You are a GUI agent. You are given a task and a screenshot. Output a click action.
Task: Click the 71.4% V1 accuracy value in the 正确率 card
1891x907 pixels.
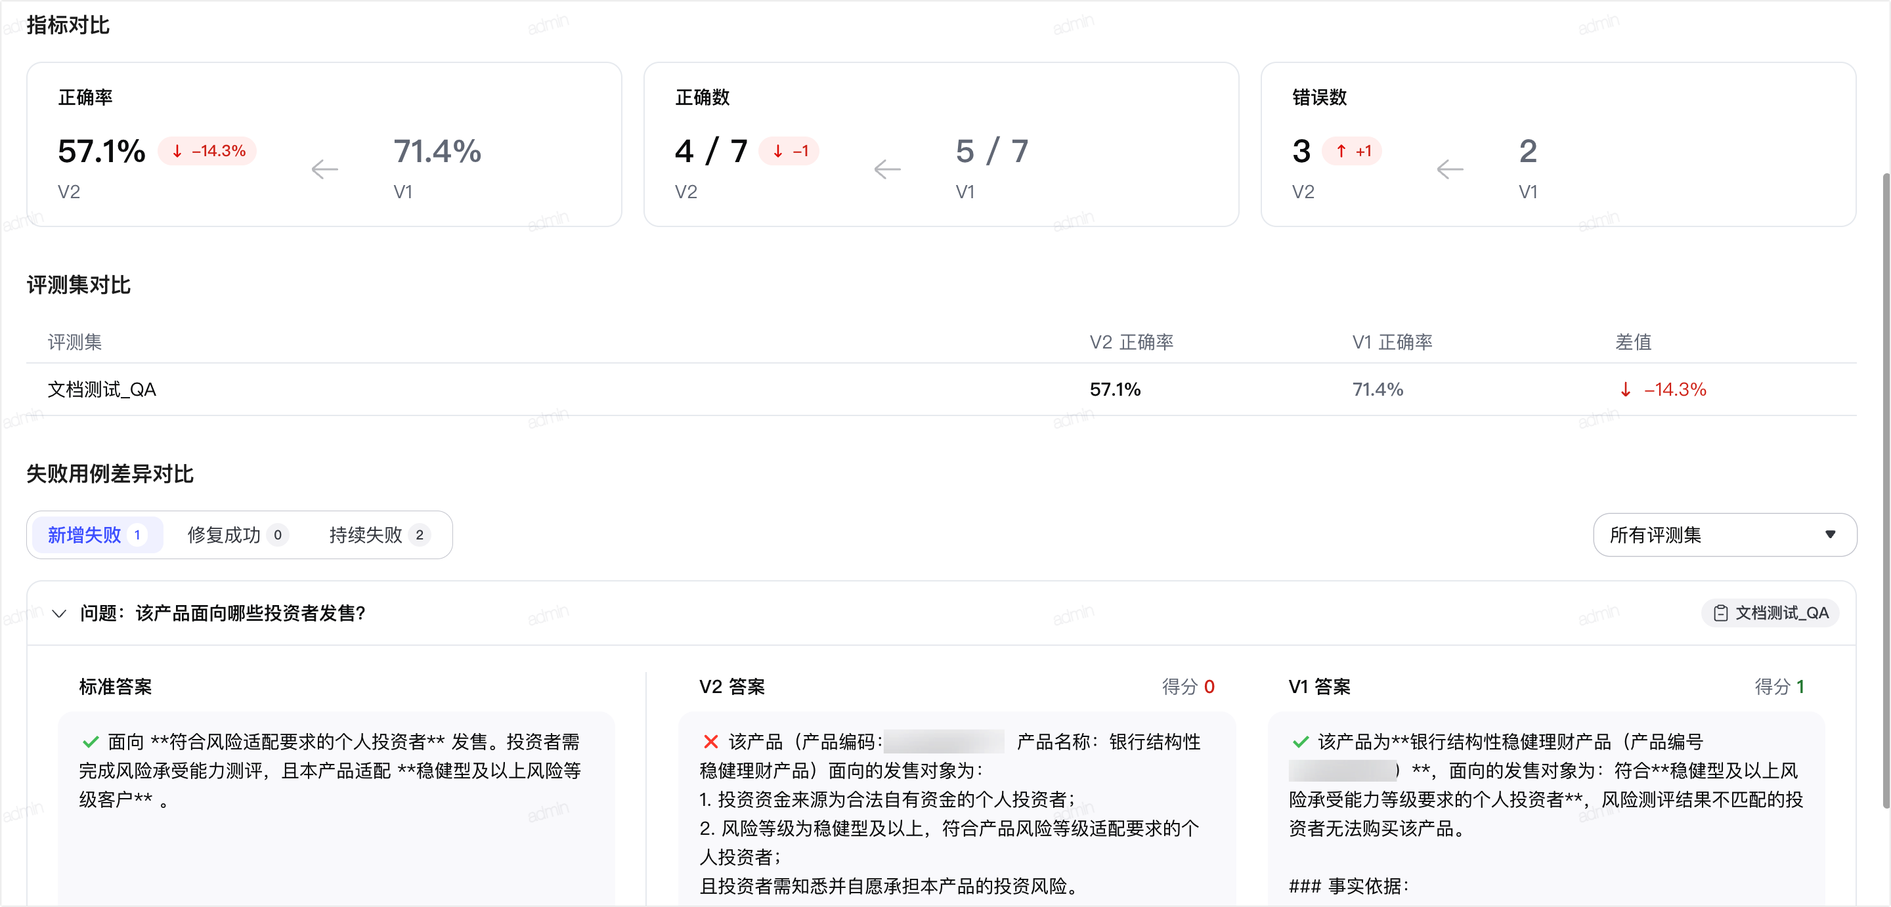click(x=437, y=151)
